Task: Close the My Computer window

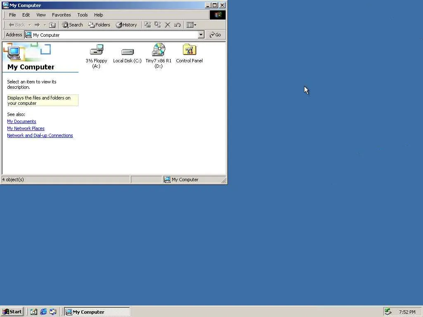Action: (222, 5)
